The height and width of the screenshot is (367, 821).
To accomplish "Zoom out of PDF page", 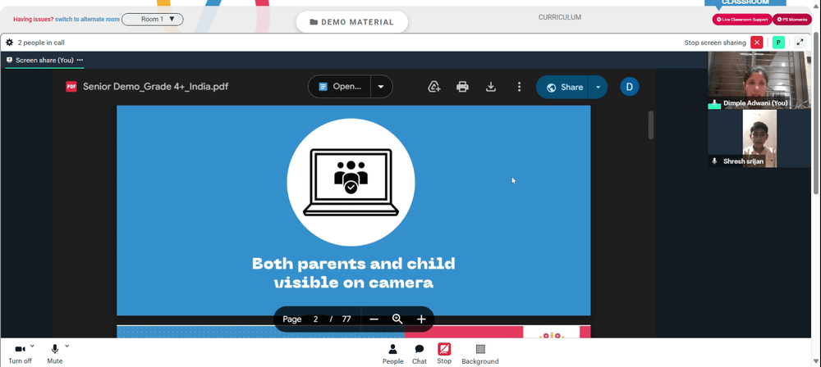I will point(374,319).
